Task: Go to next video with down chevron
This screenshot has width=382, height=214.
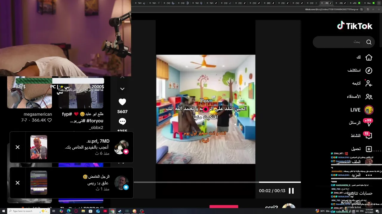Action: [122, 89]
